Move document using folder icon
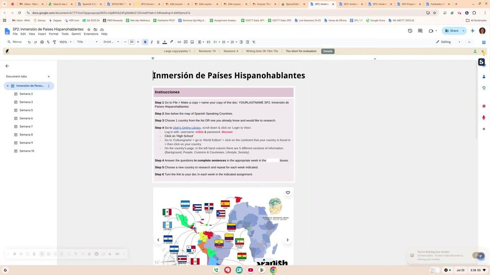490x275 pixels. coord(95,29)
